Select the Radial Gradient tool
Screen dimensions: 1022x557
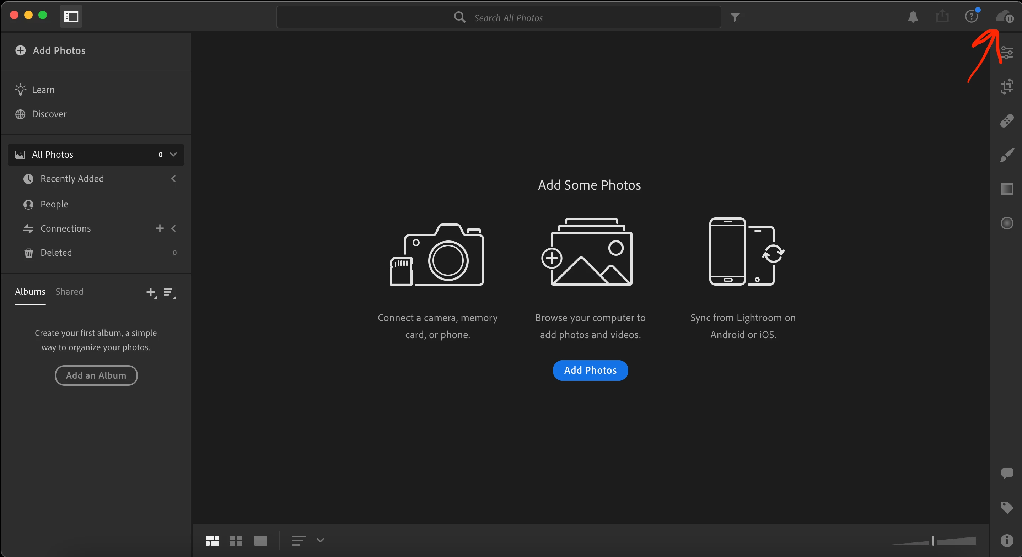point(1007,223)
